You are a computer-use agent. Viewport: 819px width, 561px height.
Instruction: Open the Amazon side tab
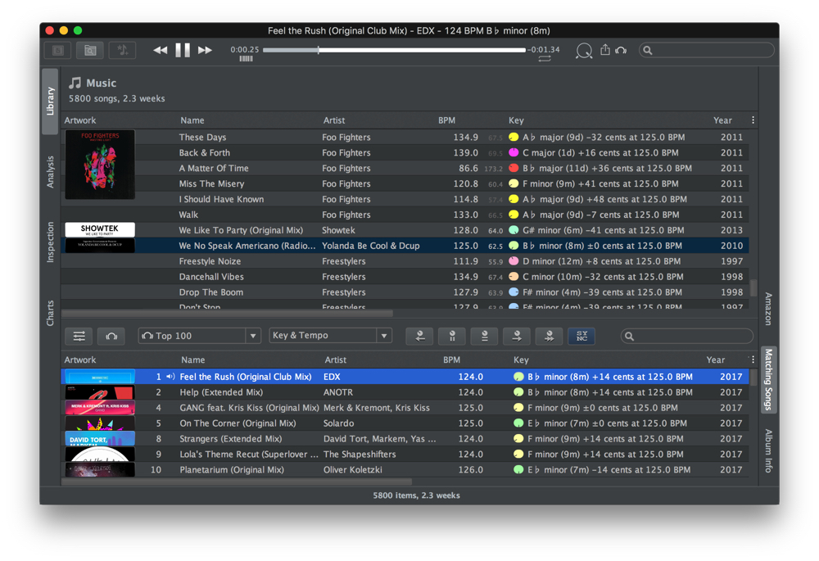pyautogui.click(x=768, y=309)
